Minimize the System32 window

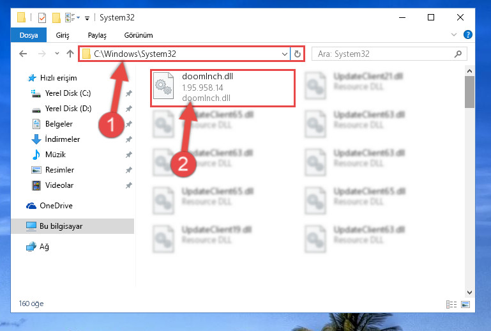402,17
